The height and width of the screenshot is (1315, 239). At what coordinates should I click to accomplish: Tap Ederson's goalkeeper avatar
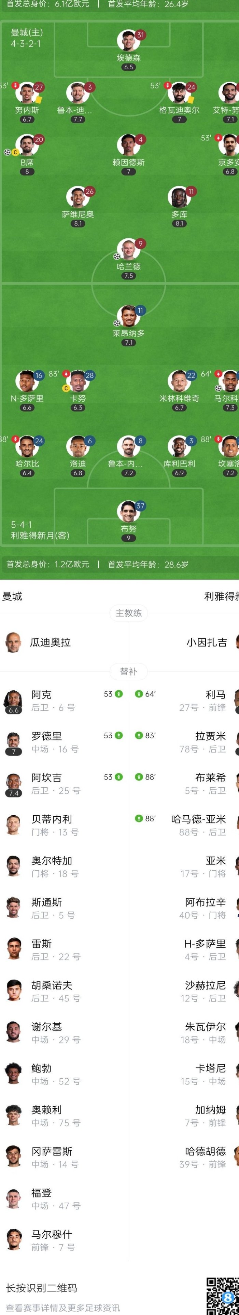pos(128,41)
